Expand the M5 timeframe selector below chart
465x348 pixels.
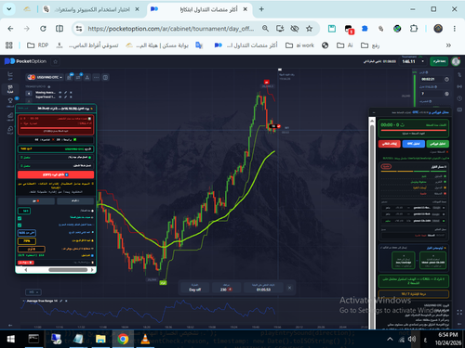click(x=33, y=292)
